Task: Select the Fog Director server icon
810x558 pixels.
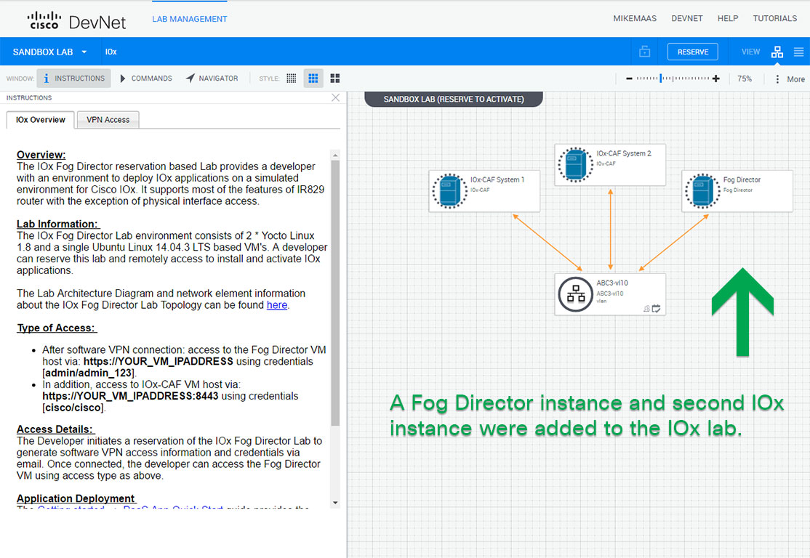Action: (x=702, y=191)
